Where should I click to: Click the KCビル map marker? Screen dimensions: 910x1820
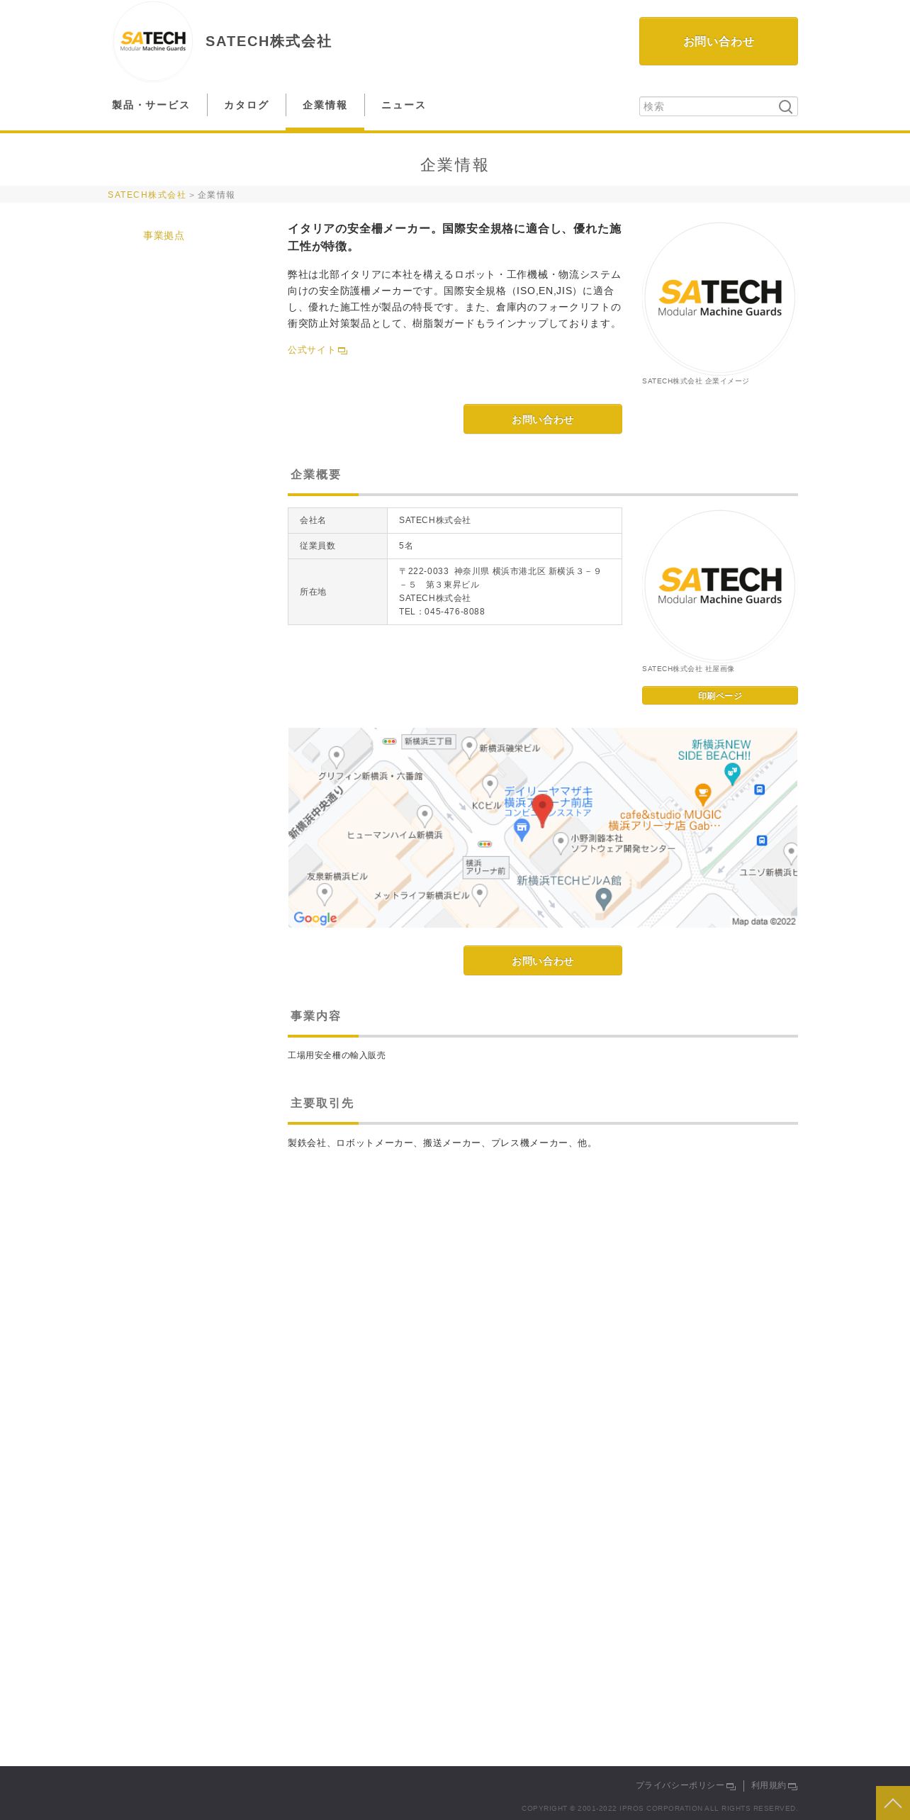click(490, 785)
